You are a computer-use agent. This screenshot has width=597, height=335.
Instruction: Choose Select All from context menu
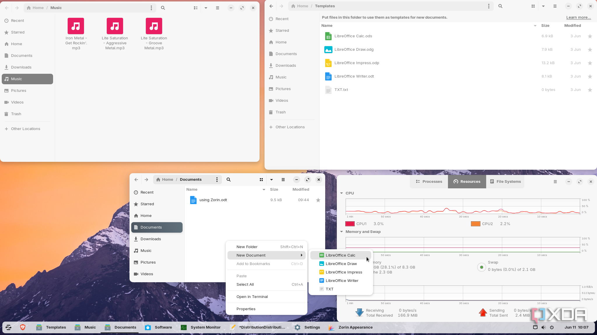click(267, 285)
